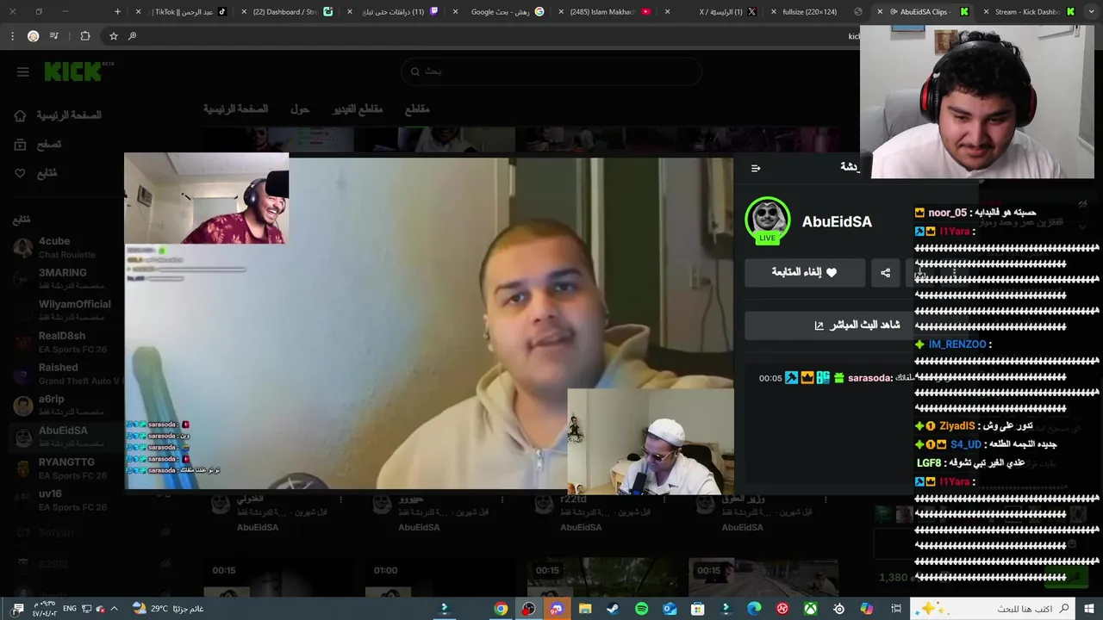The height and width of the screenshot is (620, 1103).
Task: Open the weather widget showing 29°C
Action: tap(168, 609)
